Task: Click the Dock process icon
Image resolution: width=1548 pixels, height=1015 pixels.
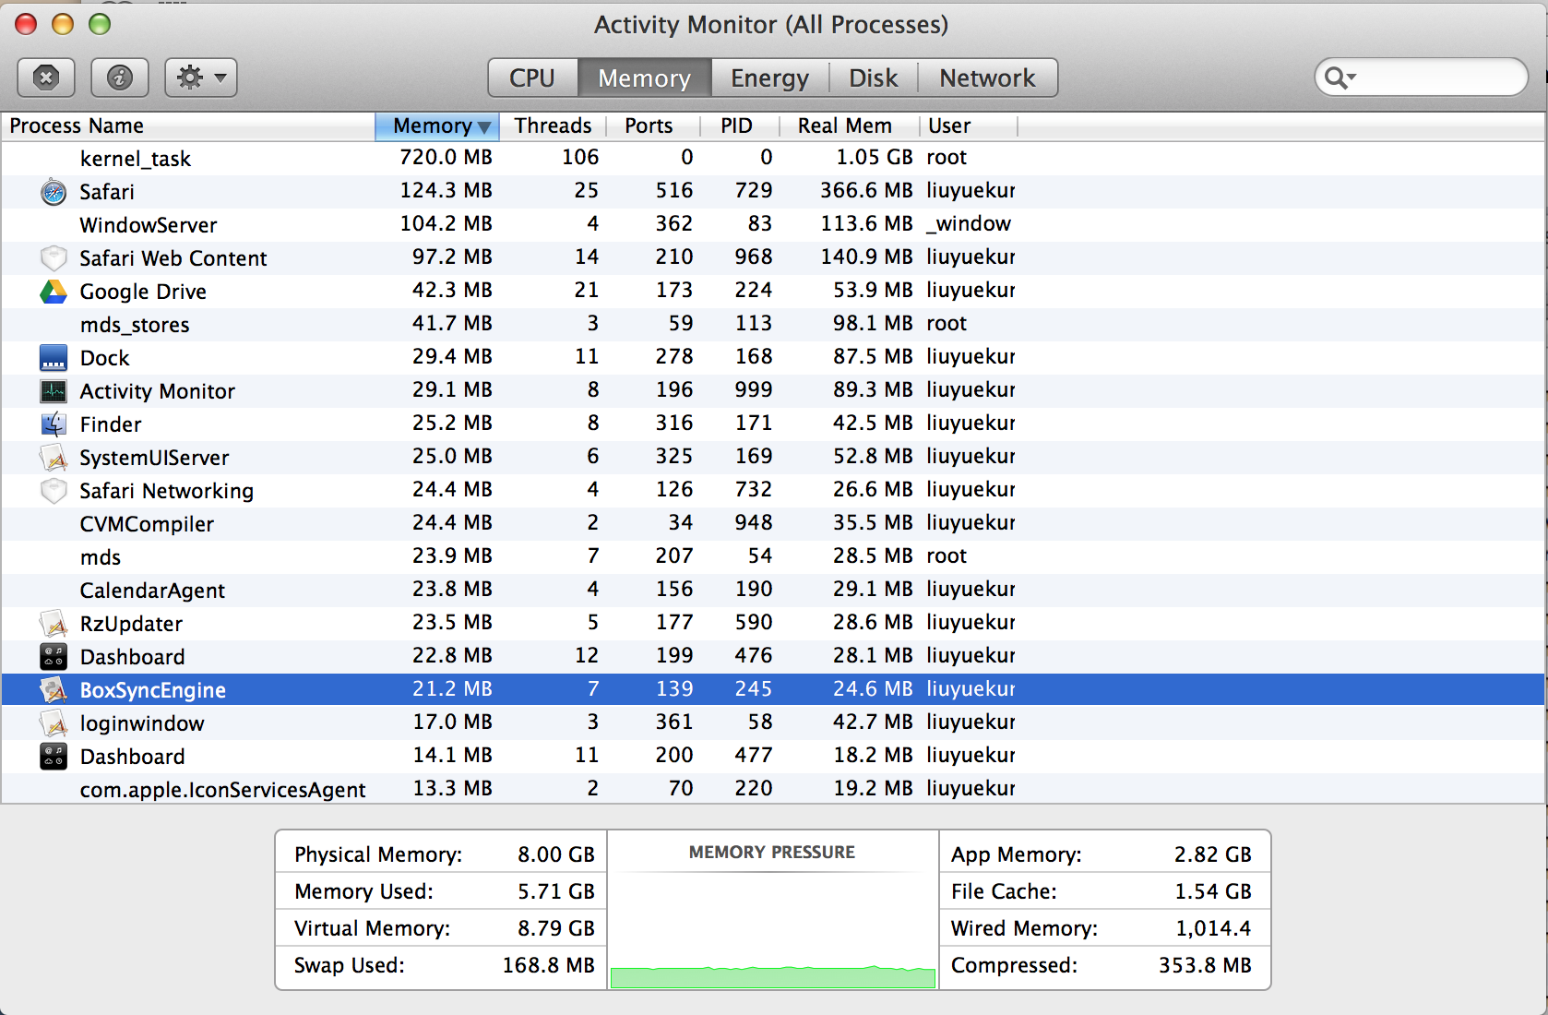Action: [x=54, y=358]
